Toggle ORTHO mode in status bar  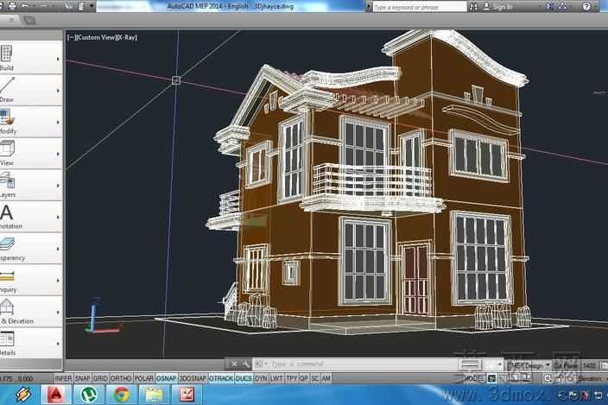(x=121, y=378)
